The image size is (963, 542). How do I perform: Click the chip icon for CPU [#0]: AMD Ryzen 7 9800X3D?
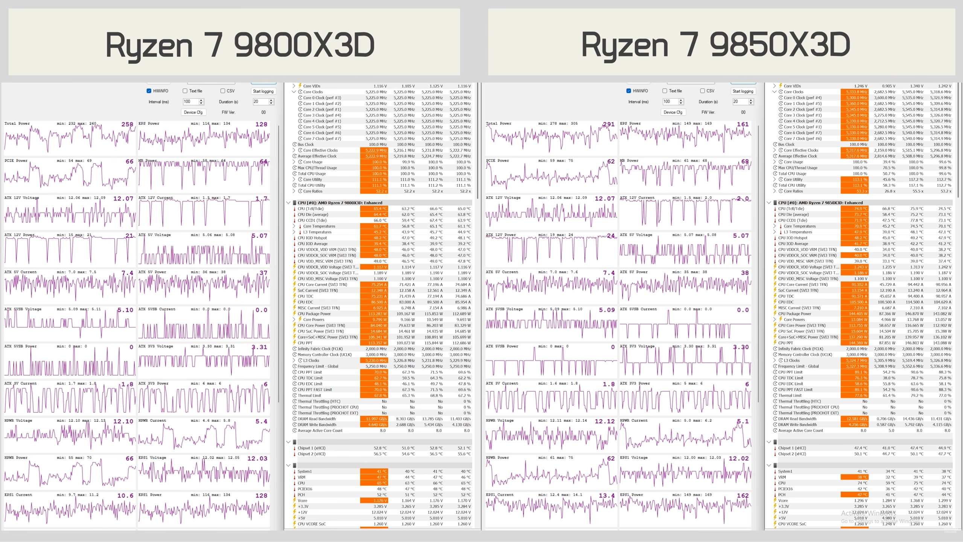pyautogui.click(x=295, y=203)
